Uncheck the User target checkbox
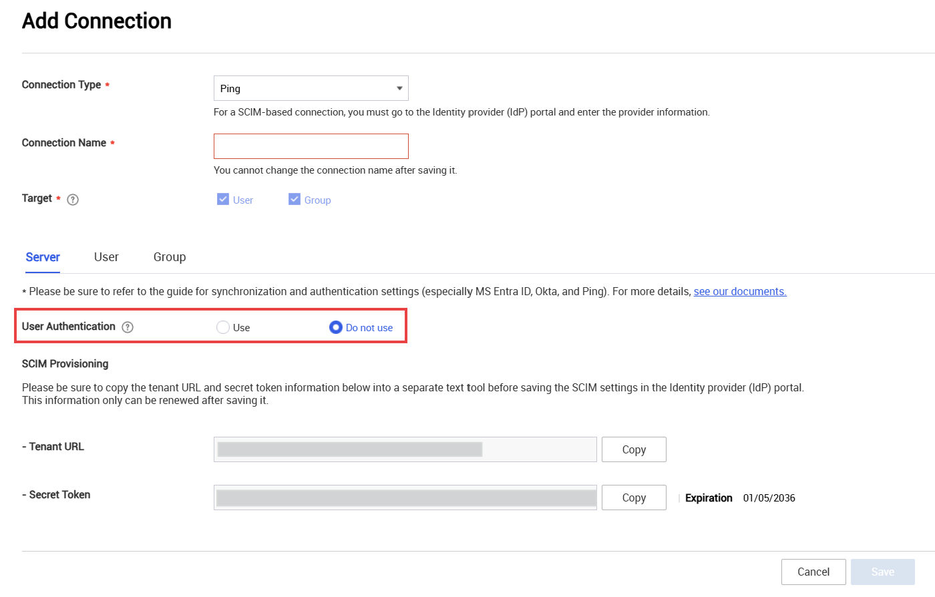The image size is (935, 597). tap(222, 199)
